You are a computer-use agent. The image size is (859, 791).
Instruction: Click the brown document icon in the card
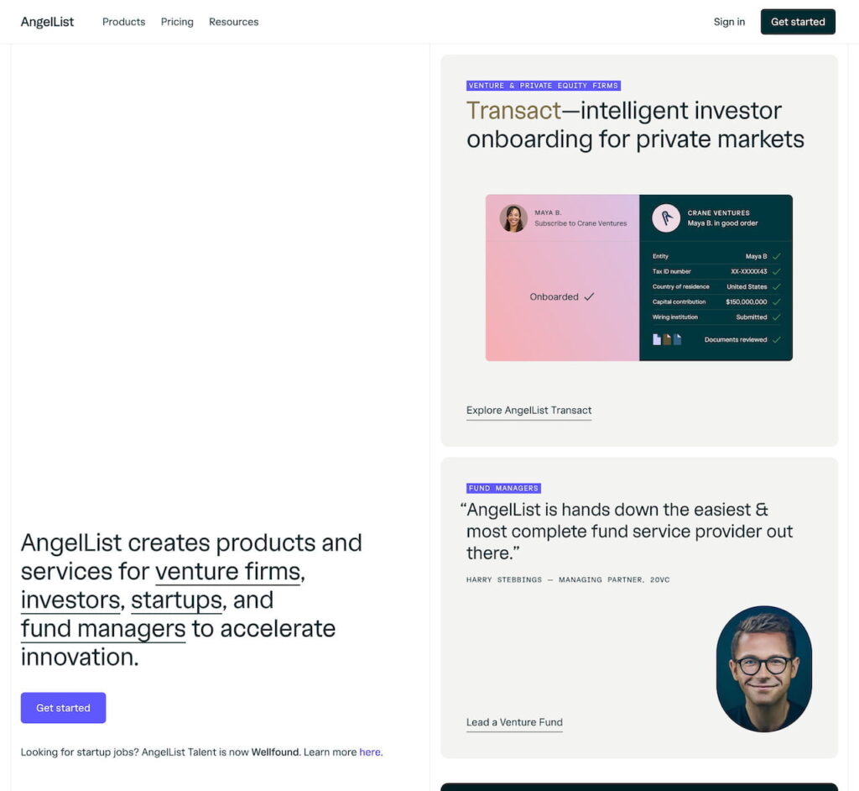(x=667, y=338)
